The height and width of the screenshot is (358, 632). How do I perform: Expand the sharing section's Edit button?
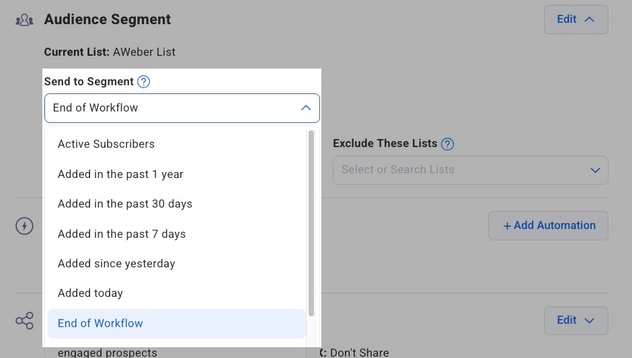coord(576,320)
